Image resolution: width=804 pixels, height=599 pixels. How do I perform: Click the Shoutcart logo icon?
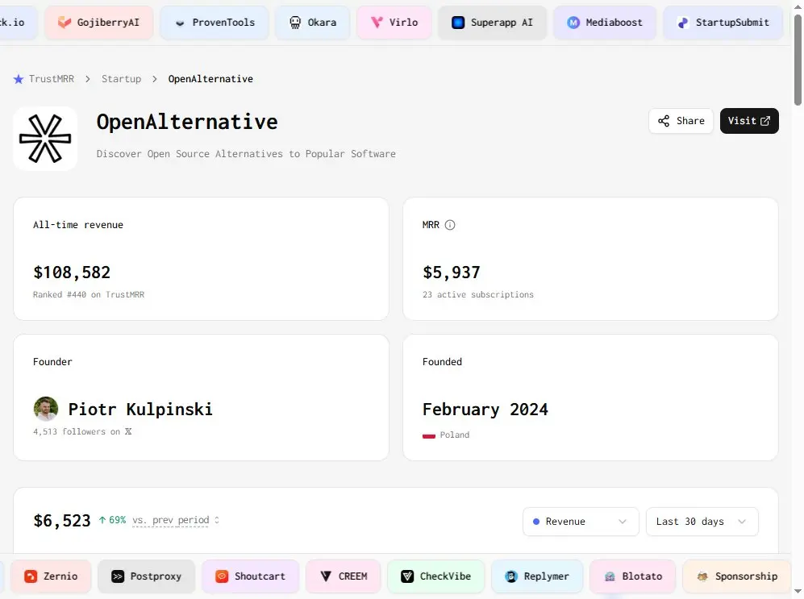click(x=222, y=576)
